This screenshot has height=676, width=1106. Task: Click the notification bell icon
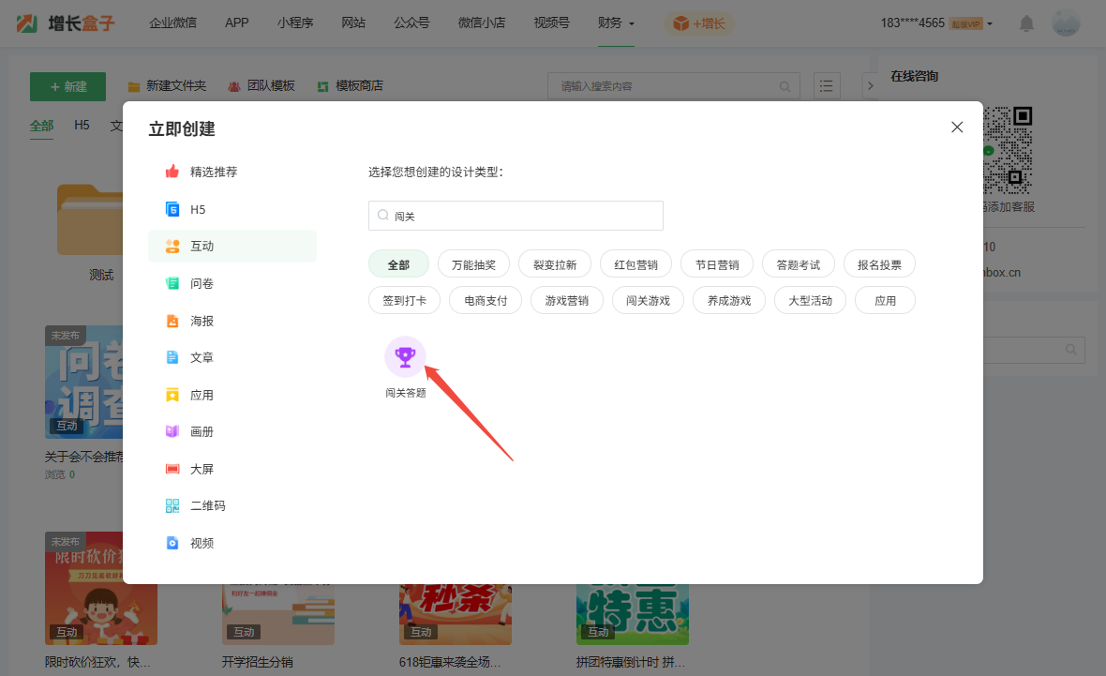[x=1027, y=23]
